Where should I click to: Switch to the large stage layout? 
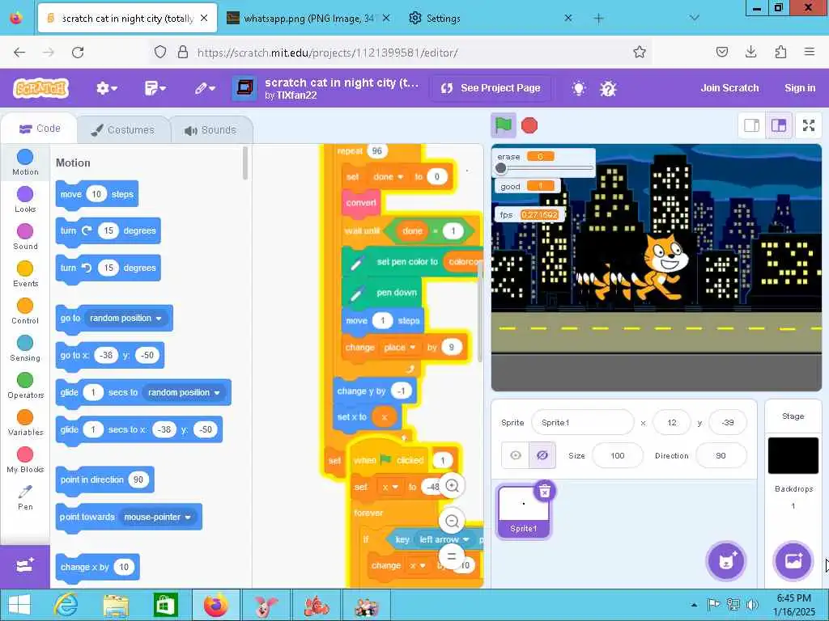pos(779,125)
